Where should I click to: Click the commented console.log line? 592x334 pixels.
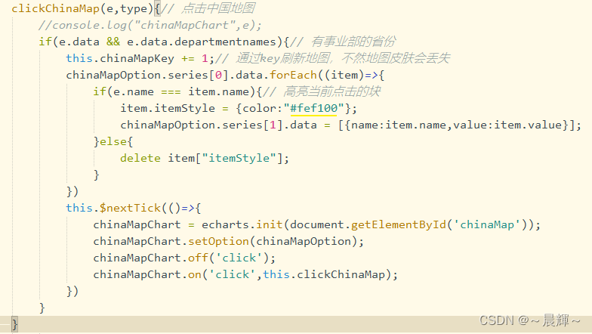[x=150, y=25]
